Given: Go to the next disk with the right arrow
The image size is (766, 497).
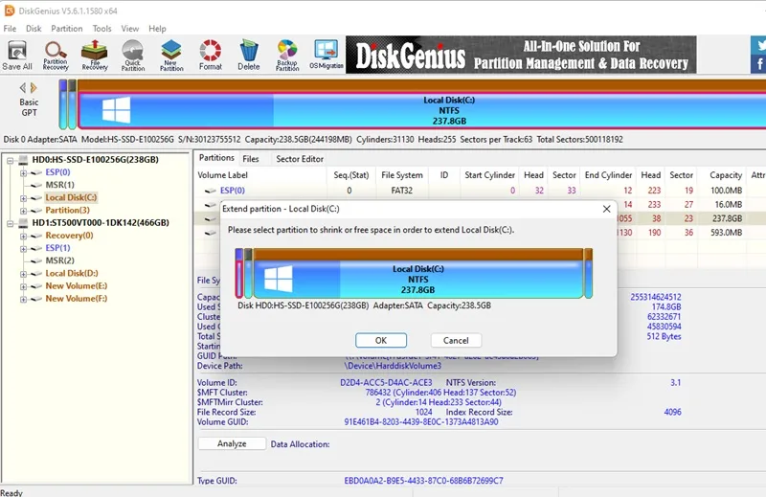Looking at the screenshot, I should [34, 88].
